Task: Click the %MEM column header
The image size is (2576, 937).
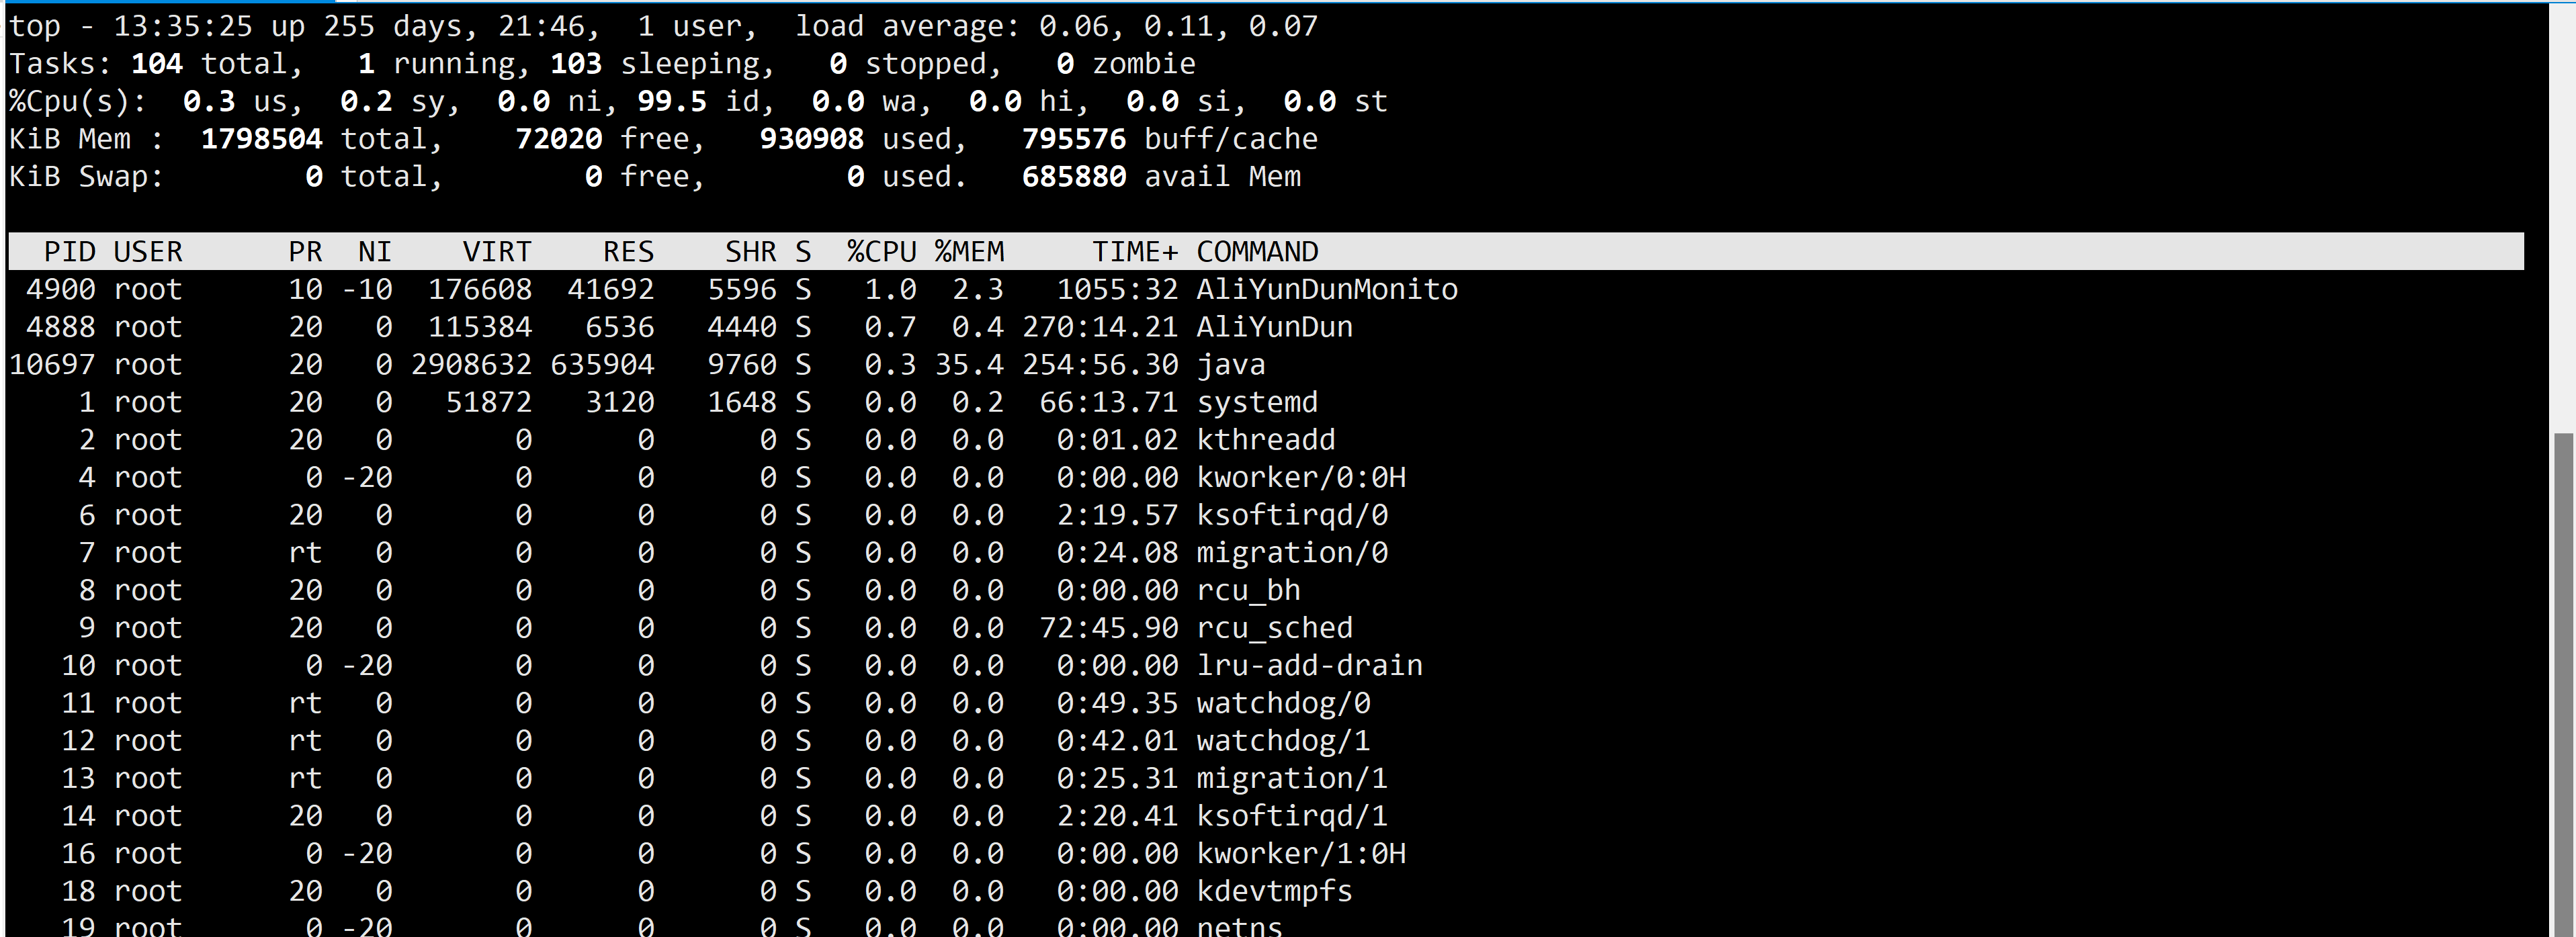Action: coord(969,252)
